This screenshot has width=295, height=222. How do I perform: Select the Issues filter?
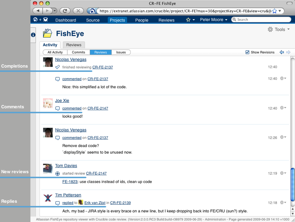pyautogui.click(x=121, y=52)
